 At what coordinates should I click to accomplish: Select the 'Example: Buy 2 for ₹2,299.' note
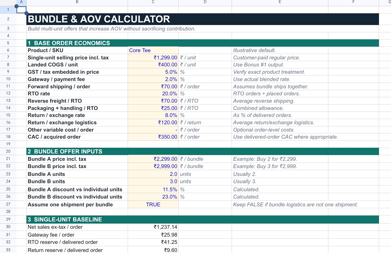click(265, 159)
